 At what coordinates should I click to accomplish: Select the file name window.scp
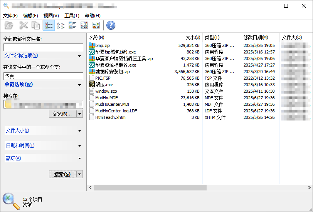(106, 91)
